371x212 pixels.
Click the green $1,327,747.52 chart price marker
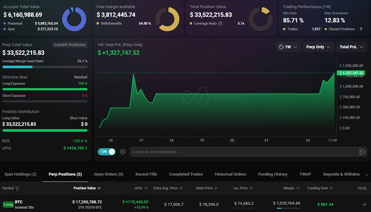pos(351,73)
